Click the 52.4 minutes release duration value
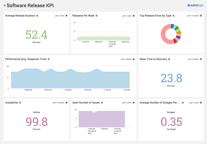The width and height of the screenshot is (207, 144). click(x=36, y=35)
